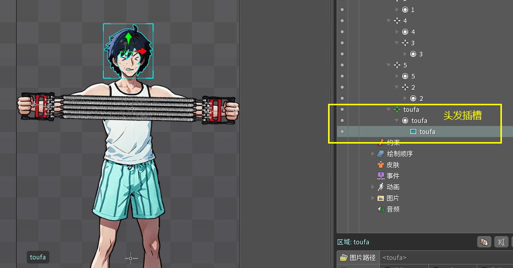Toggle visibility dot for toufa region attachment

tap(342, 131)
